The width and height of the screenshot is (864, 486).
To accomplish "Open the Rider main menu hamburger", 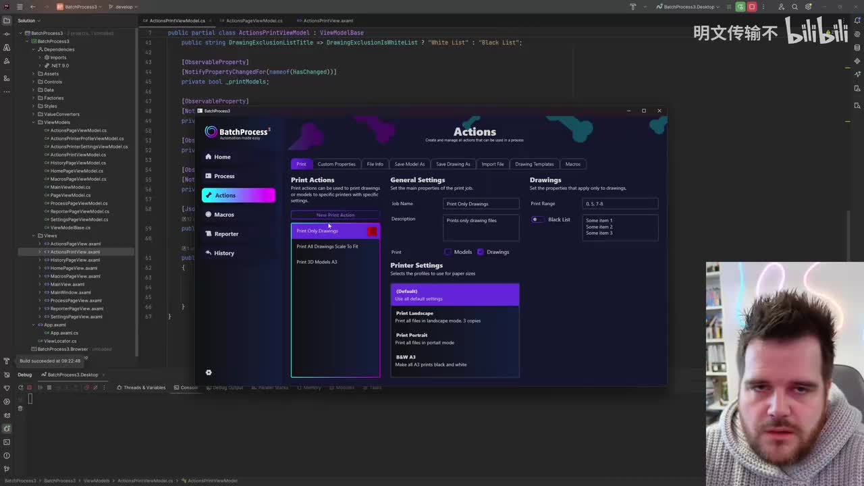I will (x=20, y=7).
